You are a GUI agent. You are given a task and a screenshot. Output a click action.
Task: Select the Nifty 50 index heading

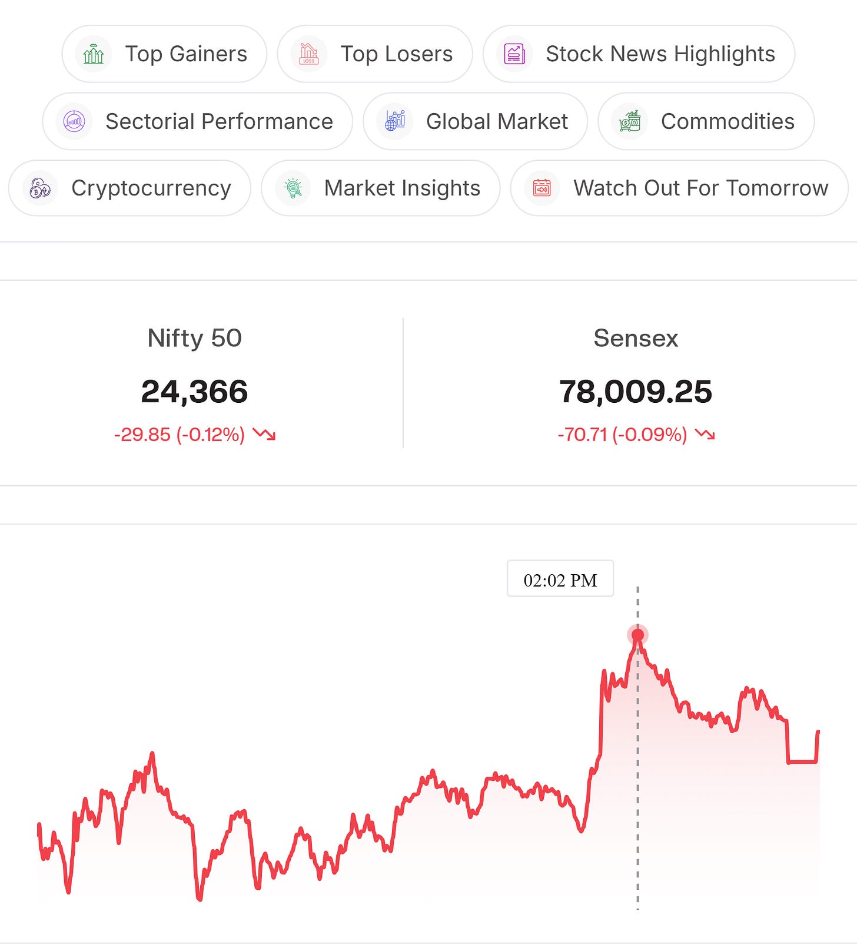coord(195,338)
